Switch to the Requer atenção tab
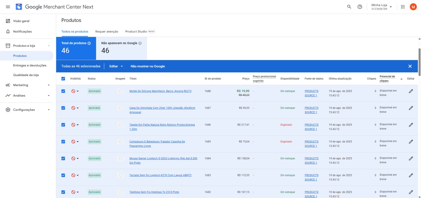Screen dimensions: 421x198 [x=107, y=31]
